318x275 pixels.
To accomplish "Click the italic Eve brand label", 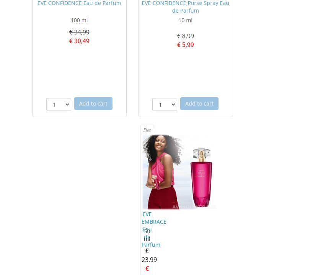I will point(147,130).
